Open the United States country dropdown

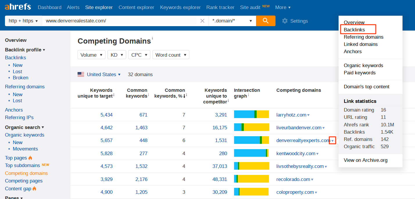tap(103, 74)
